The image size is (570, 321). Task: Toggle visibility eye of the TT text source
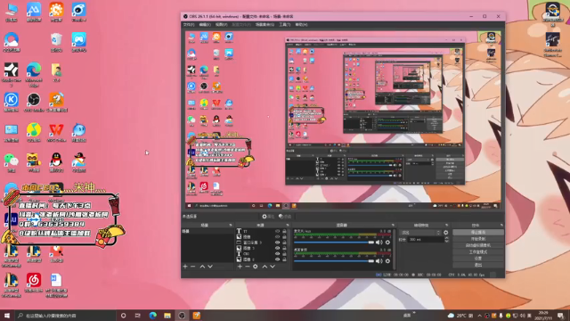[277, 231]
